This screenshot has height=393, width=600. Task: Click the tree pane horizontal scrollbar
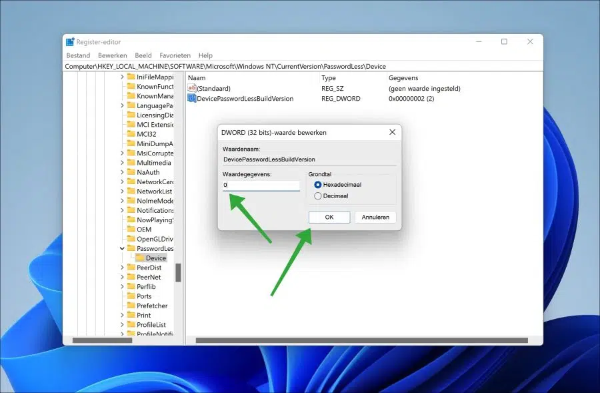point(102,340)
